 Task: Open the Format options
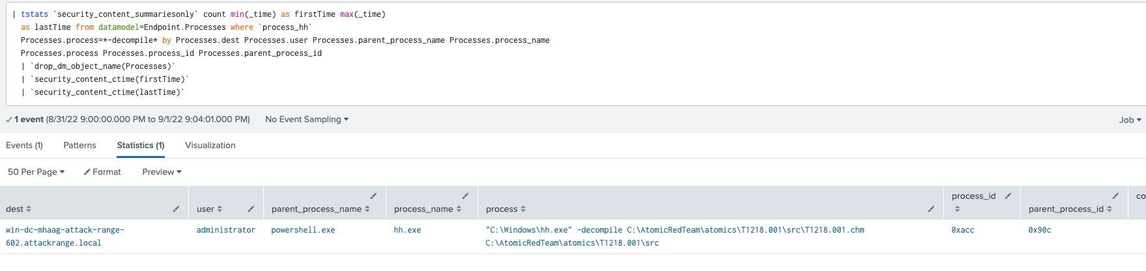tap(102, 172)
